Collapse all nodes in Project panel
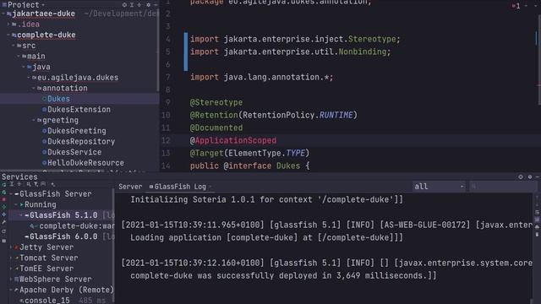 139,5
